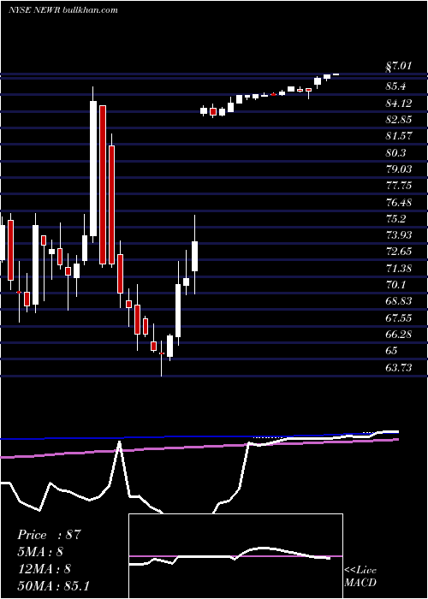Click the 85.4 price axis label
This screenshot has width=428, height=599.
395,86
